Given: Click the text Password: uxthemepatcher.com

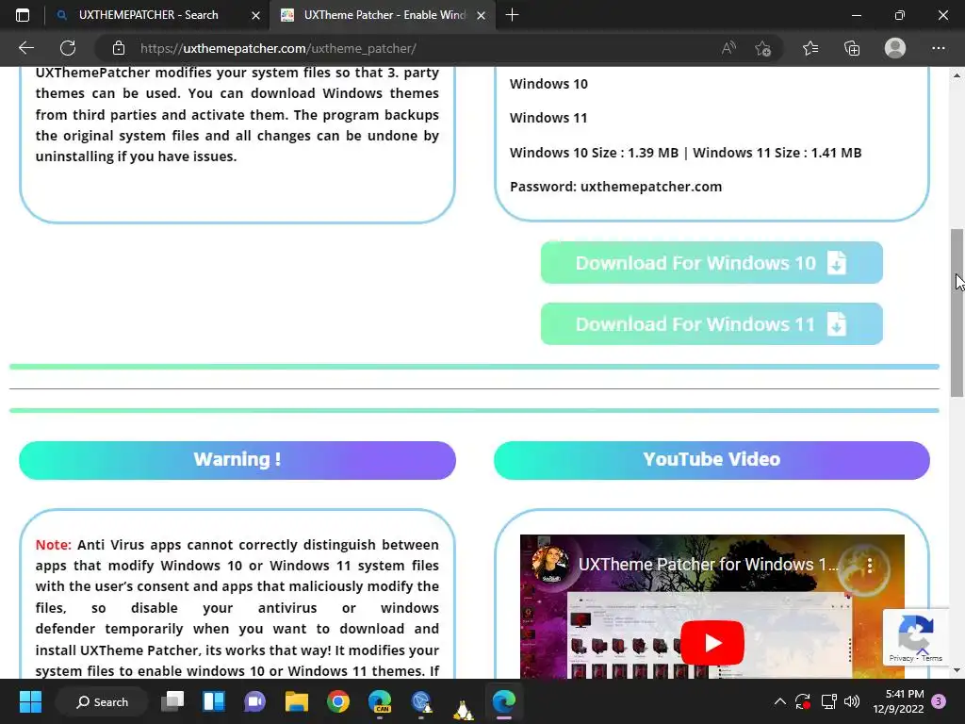Looking at the screenshot, I should [616, 187].
